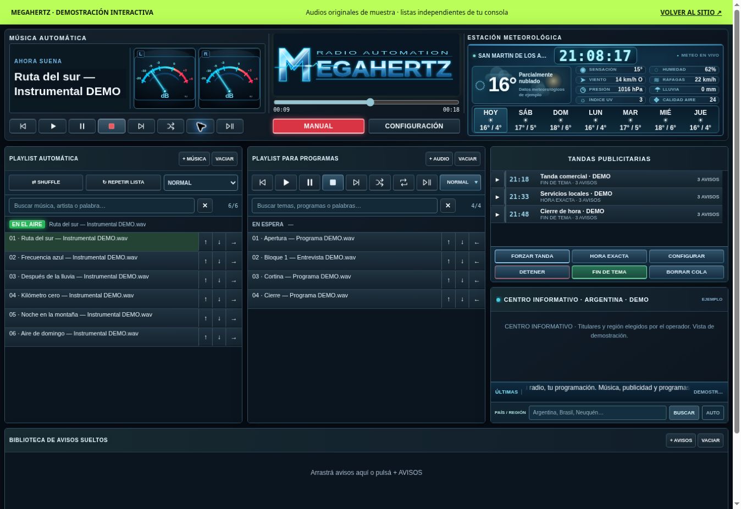Move 'Después de la lluvia' track down
Screen dimensions: 741x509
click(219, 280)
